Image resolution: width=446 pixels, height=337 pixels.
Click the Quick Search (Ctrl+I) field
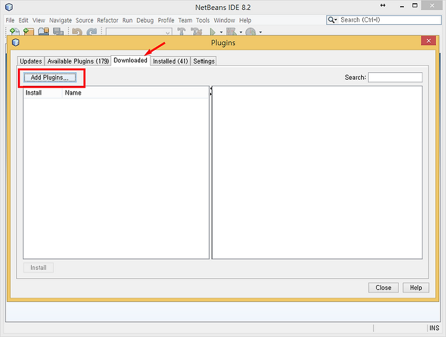pyautogui.click(x=384, y=20)
